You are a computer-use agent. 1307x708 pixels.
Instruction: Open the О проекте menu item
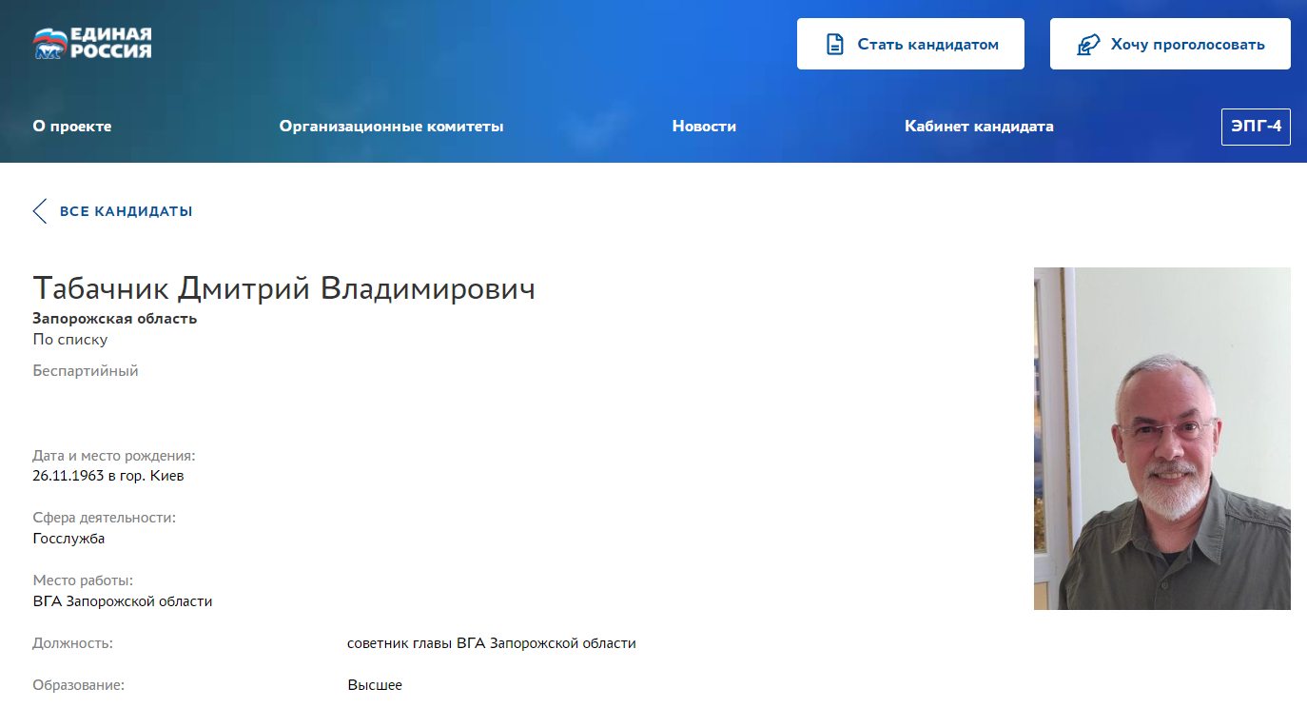click(x=72, y=127)
